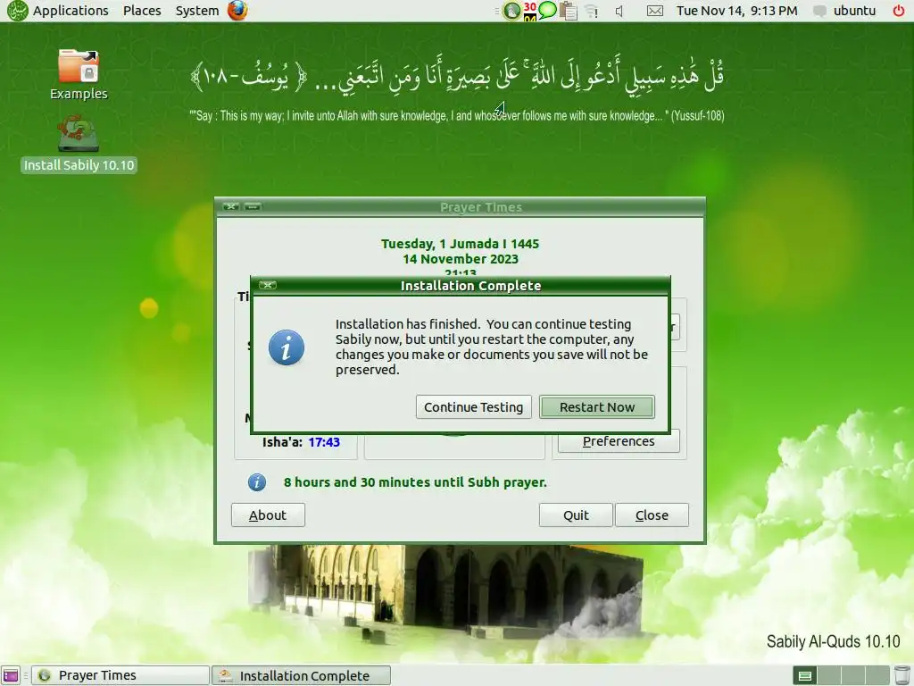Click the Isha'a time 17:43
This screenshot has height=686, width=914.
pos(324,442)
